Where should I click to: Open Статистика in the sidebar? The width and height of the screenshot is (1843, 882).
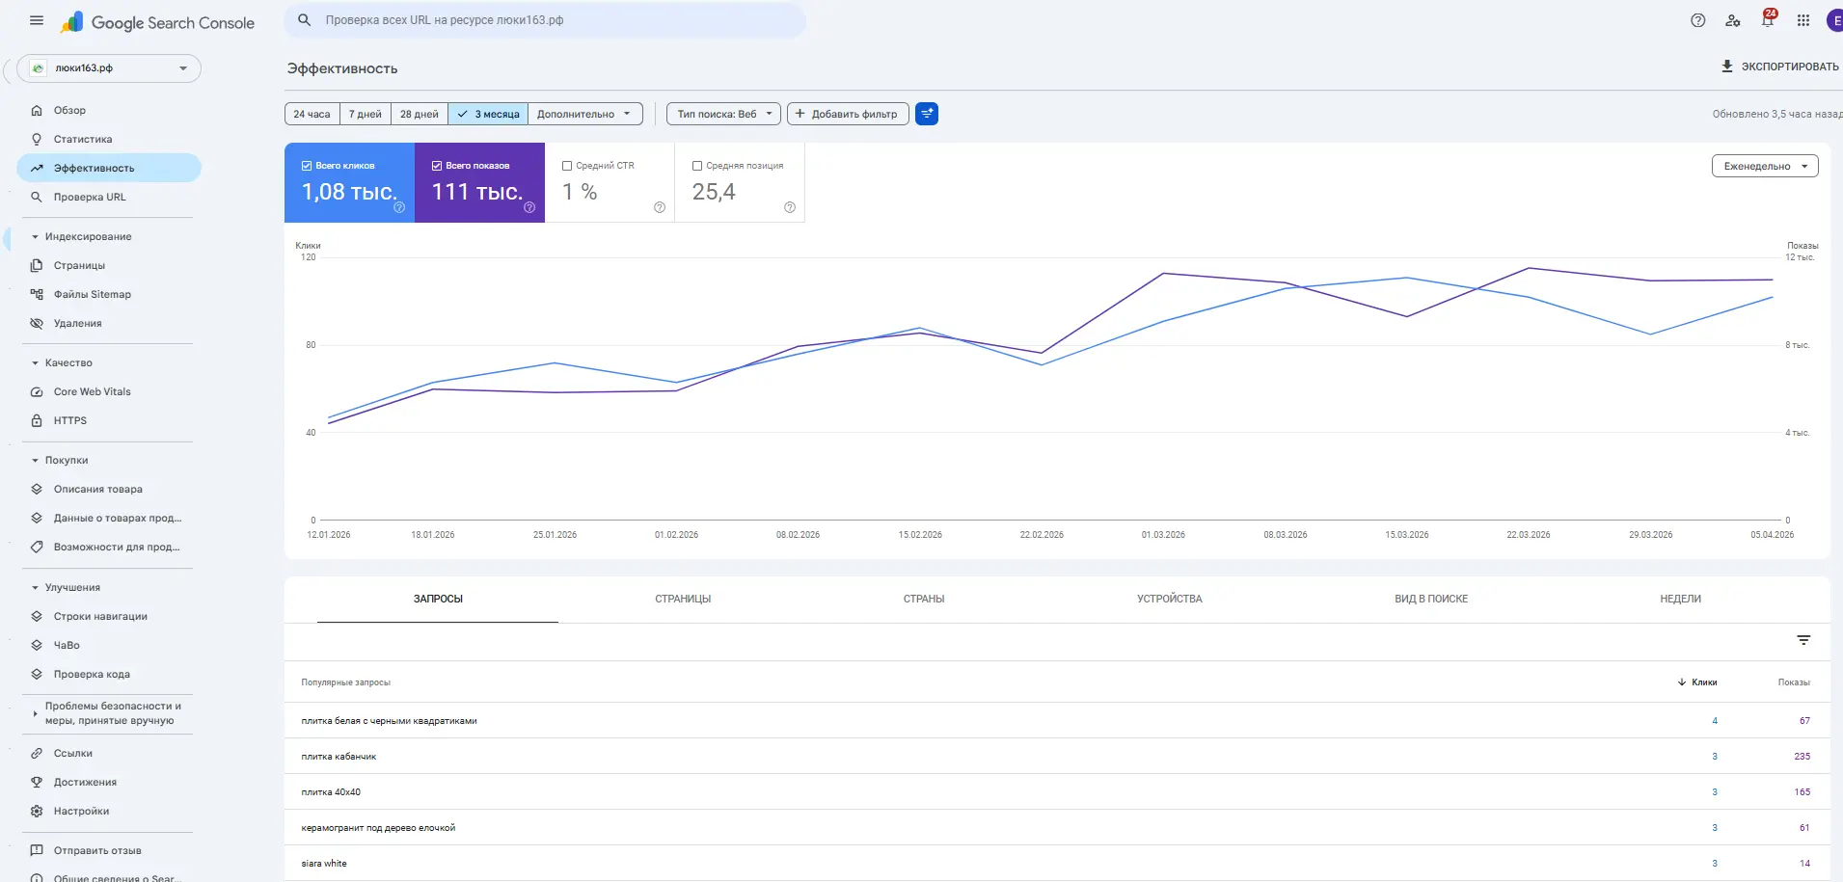tap(109, 139)
